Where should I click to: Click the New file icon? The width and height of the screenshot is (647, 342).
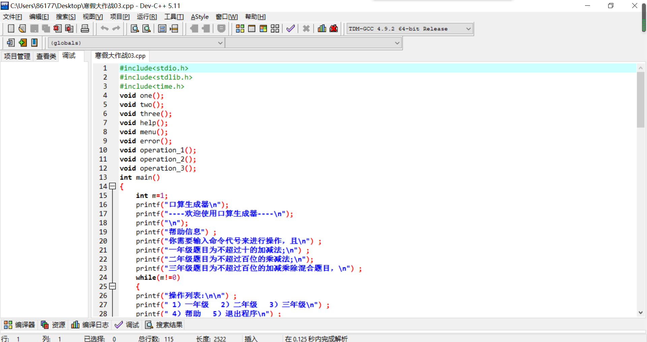coord(11,29)
